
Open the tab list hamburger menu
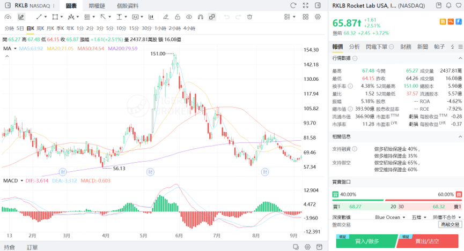[460, 47]
